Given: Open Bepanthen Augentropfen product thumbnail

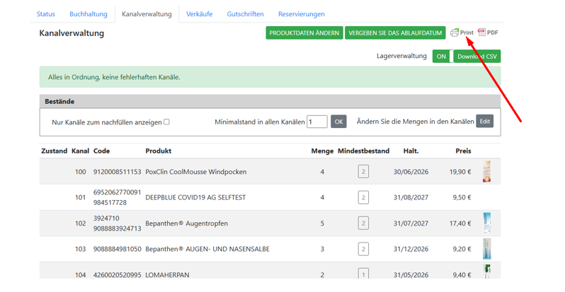Looking at the screenshot, I should coord(487,223).
